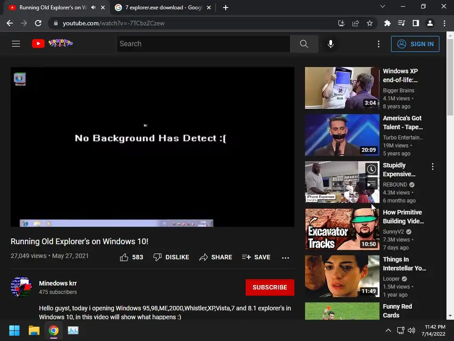Open the volume tray icon
454x341 pixels.
411,330
